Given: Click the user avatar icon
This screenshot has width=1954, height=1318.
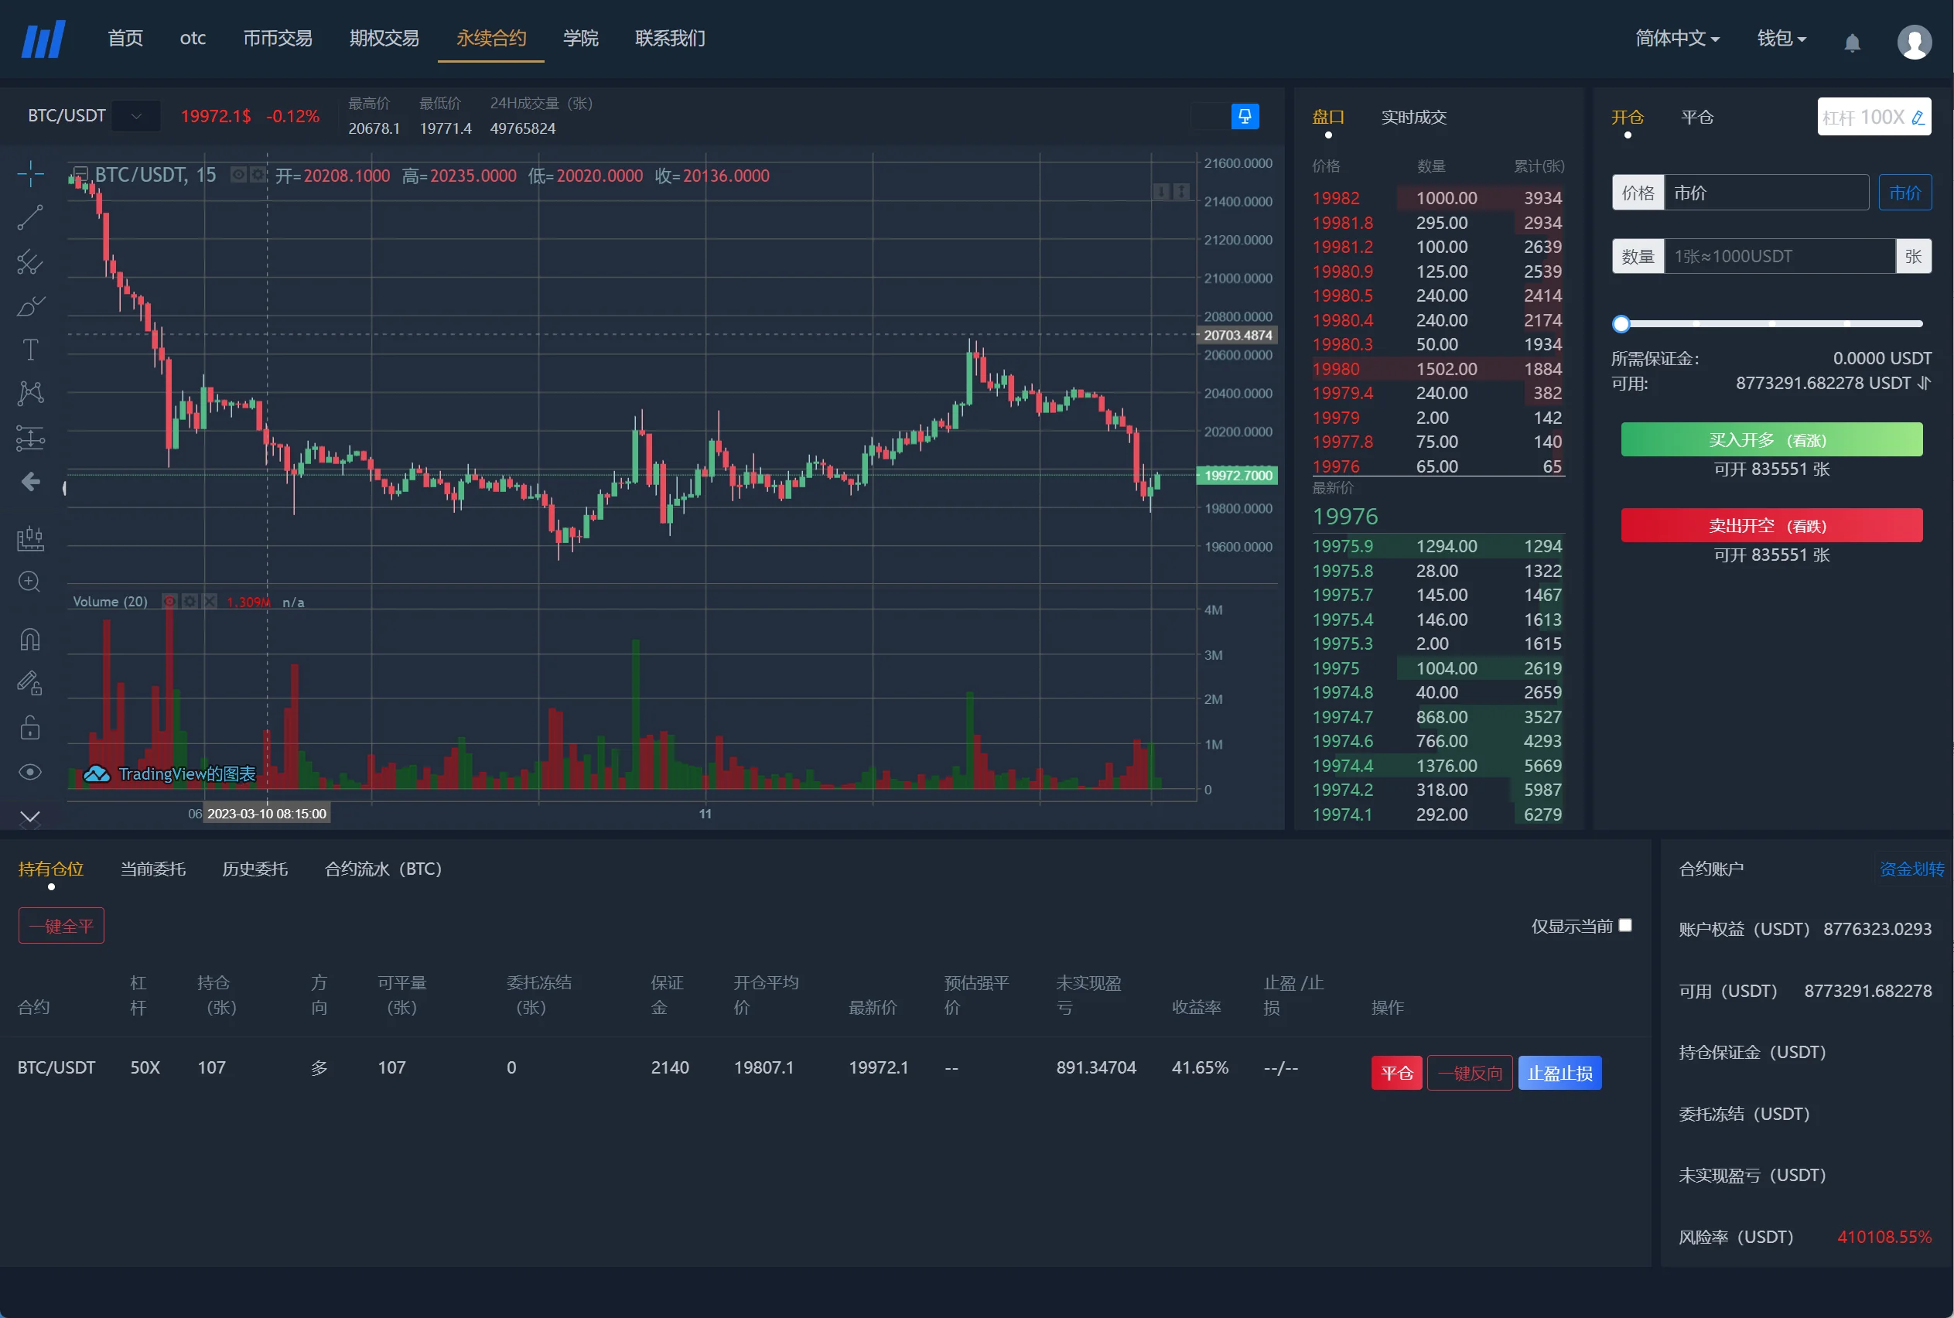Looking at the screenshot, I should [1914, 42].
